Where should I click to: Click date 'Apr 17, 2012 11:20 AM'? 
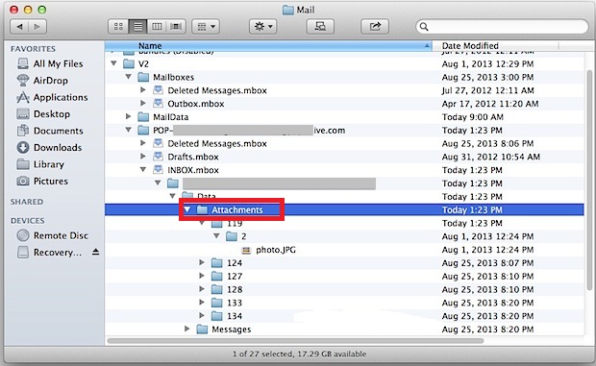tap(490, 104)
